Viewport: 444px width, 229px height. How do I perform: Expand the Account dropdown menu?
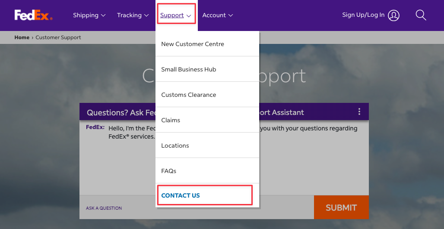click(x=218, y=15)
